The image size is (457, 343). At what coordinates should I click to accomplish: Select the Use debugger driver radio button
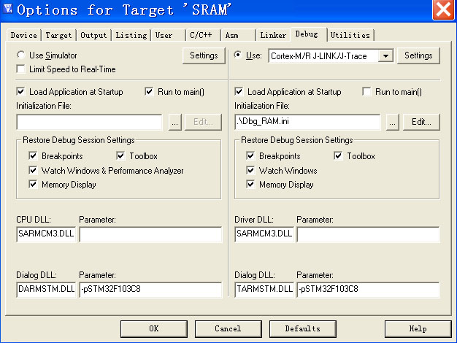tap(238, 55)
